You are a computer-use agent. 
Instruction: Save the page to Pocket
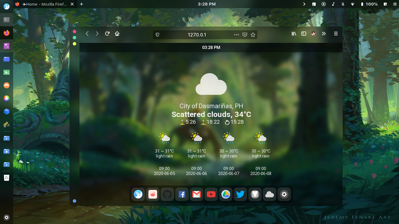tap(245, 35)
